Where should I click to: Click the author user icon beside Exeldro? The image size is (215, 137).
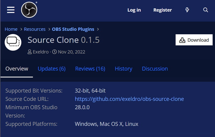(x=29, y=52)
